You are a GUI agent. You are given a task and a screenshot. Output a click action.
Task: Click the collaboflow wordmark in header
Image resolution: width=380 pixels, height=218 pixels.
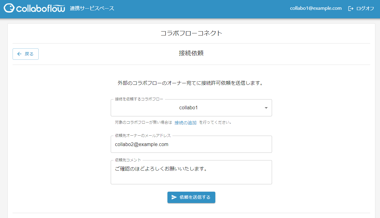[x=40, y=8]
